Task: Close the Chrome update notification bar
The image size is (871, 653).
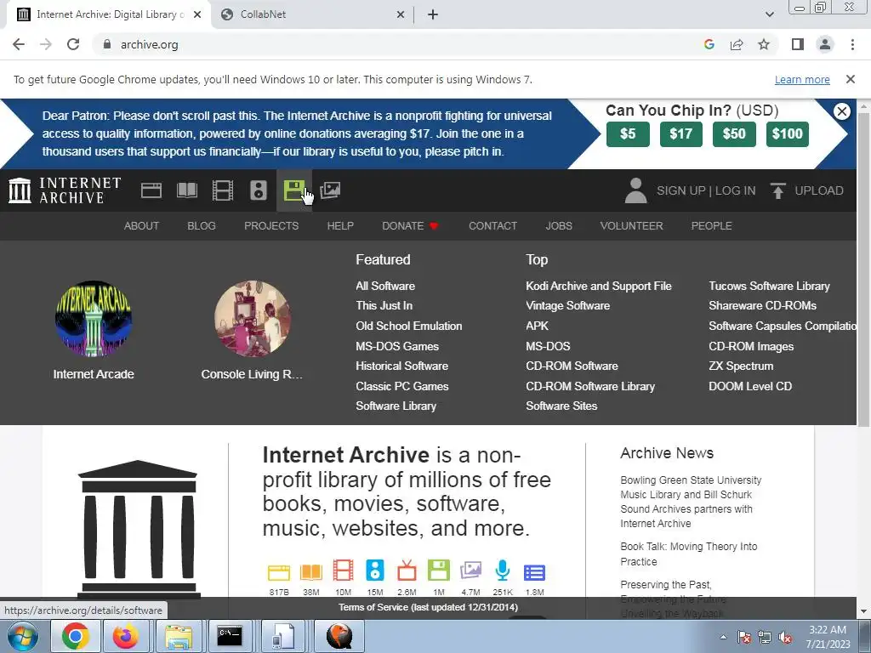Action: point(850,79)
